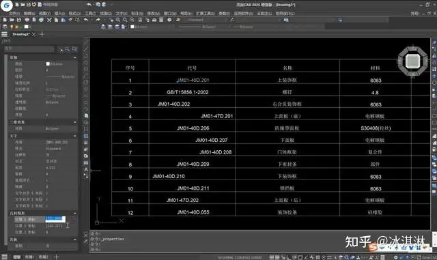This screenshot has height=260, width=437.
Task: Toggle Snap mode in status bar
Action: point(272,257)
